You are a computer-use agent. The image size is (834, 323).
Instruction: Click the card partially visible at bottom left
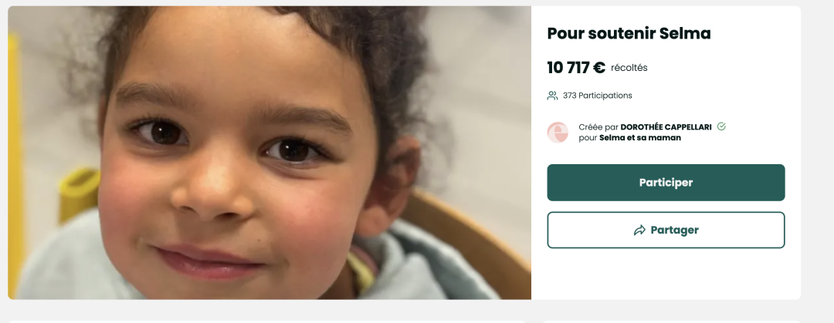tap(266, 321)
